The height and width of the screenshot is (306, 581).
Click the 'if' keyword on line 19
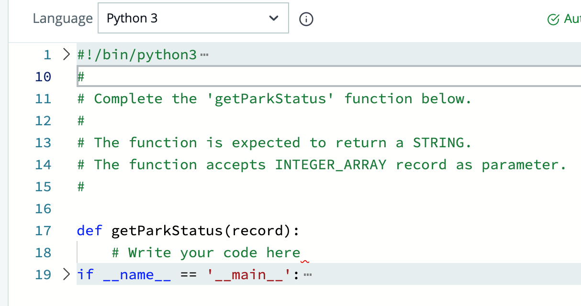85,274
